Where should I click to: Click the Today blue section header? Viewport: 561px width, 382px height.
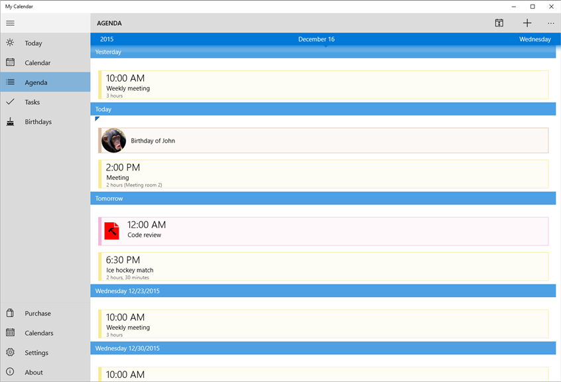click(x=323, y=109)
